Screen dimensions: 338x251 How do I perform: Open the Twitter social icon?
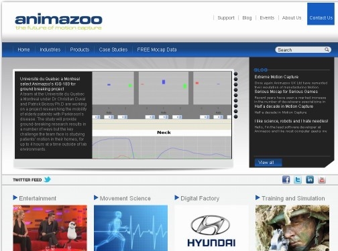coord(298,179)
